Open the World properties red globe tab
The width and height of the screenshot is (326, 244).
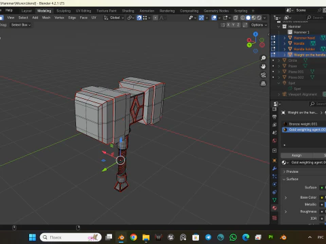(x=274, y=140)
